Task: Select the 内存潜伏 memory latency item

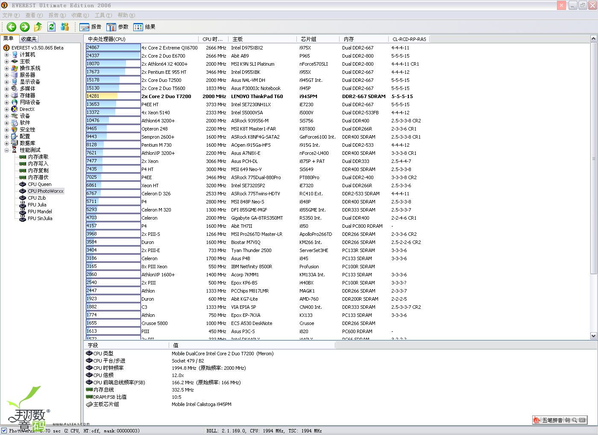Action: pos(38,177)
